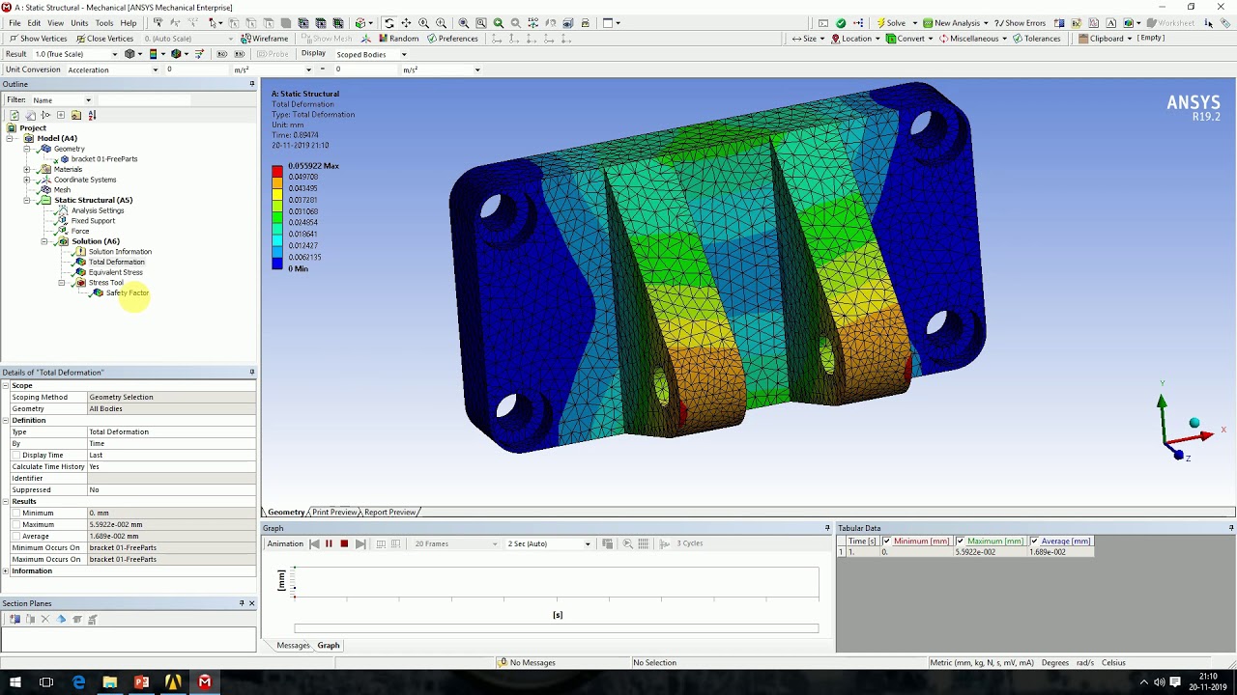Image resolution: width=1237 pixels, height=695 pixels.
Task: Toggle Minimum [mm] checkbox in Tabular Data
Action: 887,542
